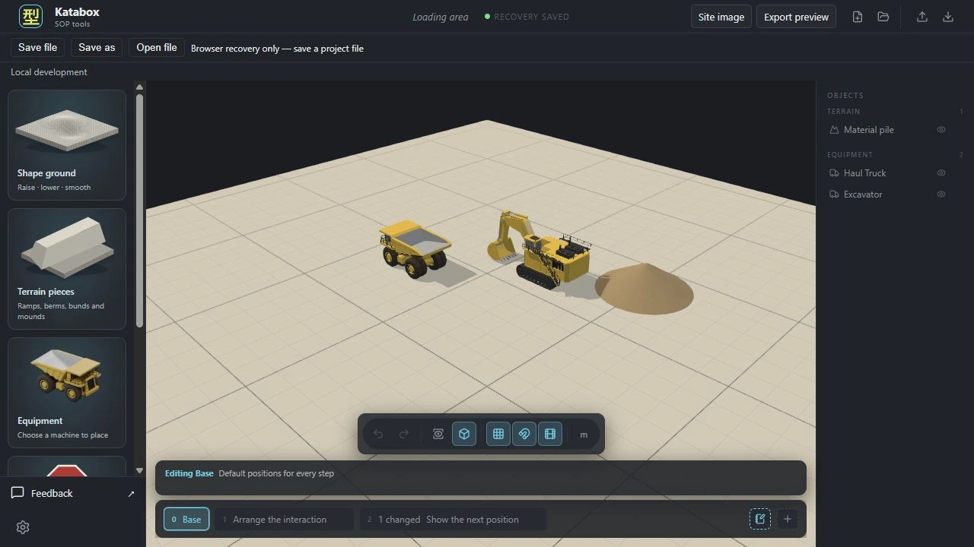The image size is (974, 547).
Task: Click the Excavator equipment icon
Action: (834, 194)
